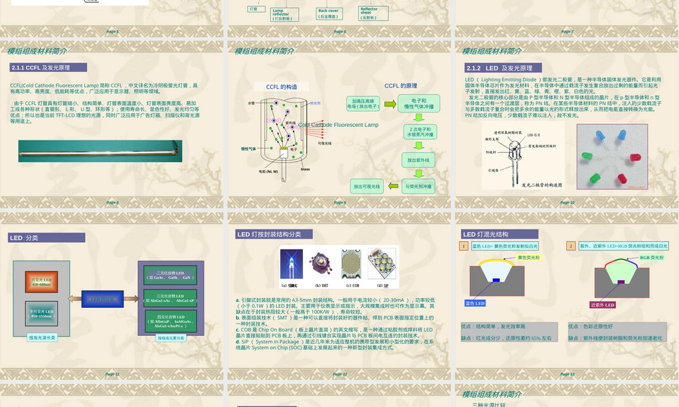Select the CCFL lamp tube photo
This screenshot has width=679, height=407.
100,151
